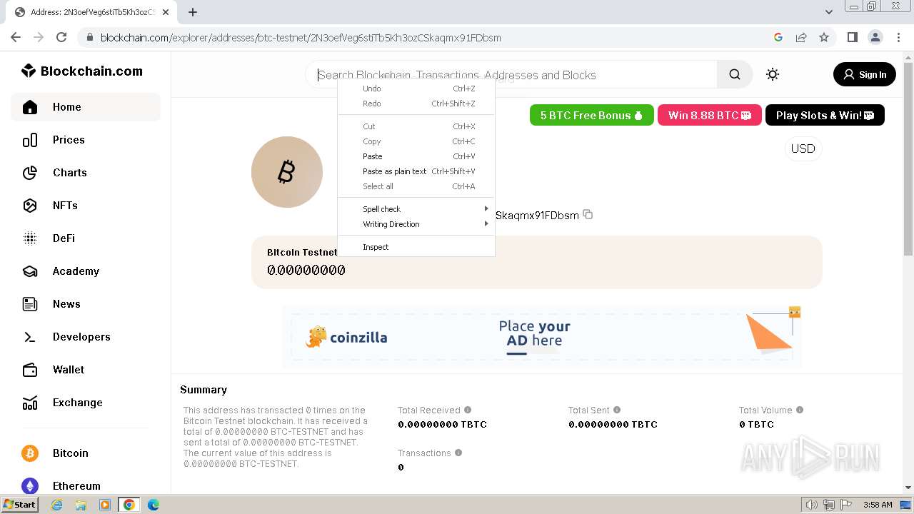Click Total Sent info icon
914x514 pixels.
tap(617, 410)
